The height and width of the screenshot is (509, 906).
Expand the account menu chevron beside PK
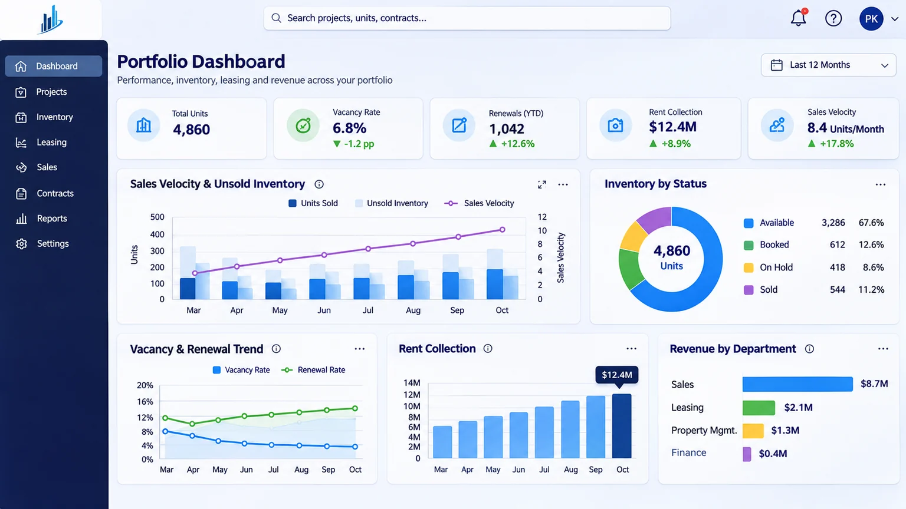pos(894,19)
